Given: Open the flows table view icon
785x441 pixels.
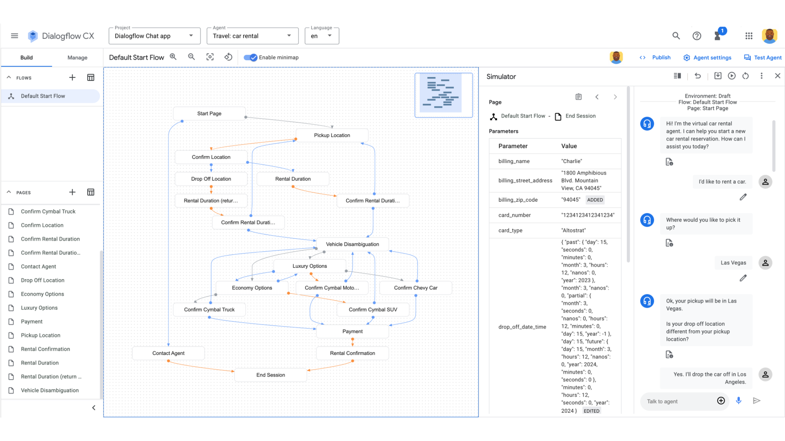Looking at the screenshot, I should coord(91,78).
